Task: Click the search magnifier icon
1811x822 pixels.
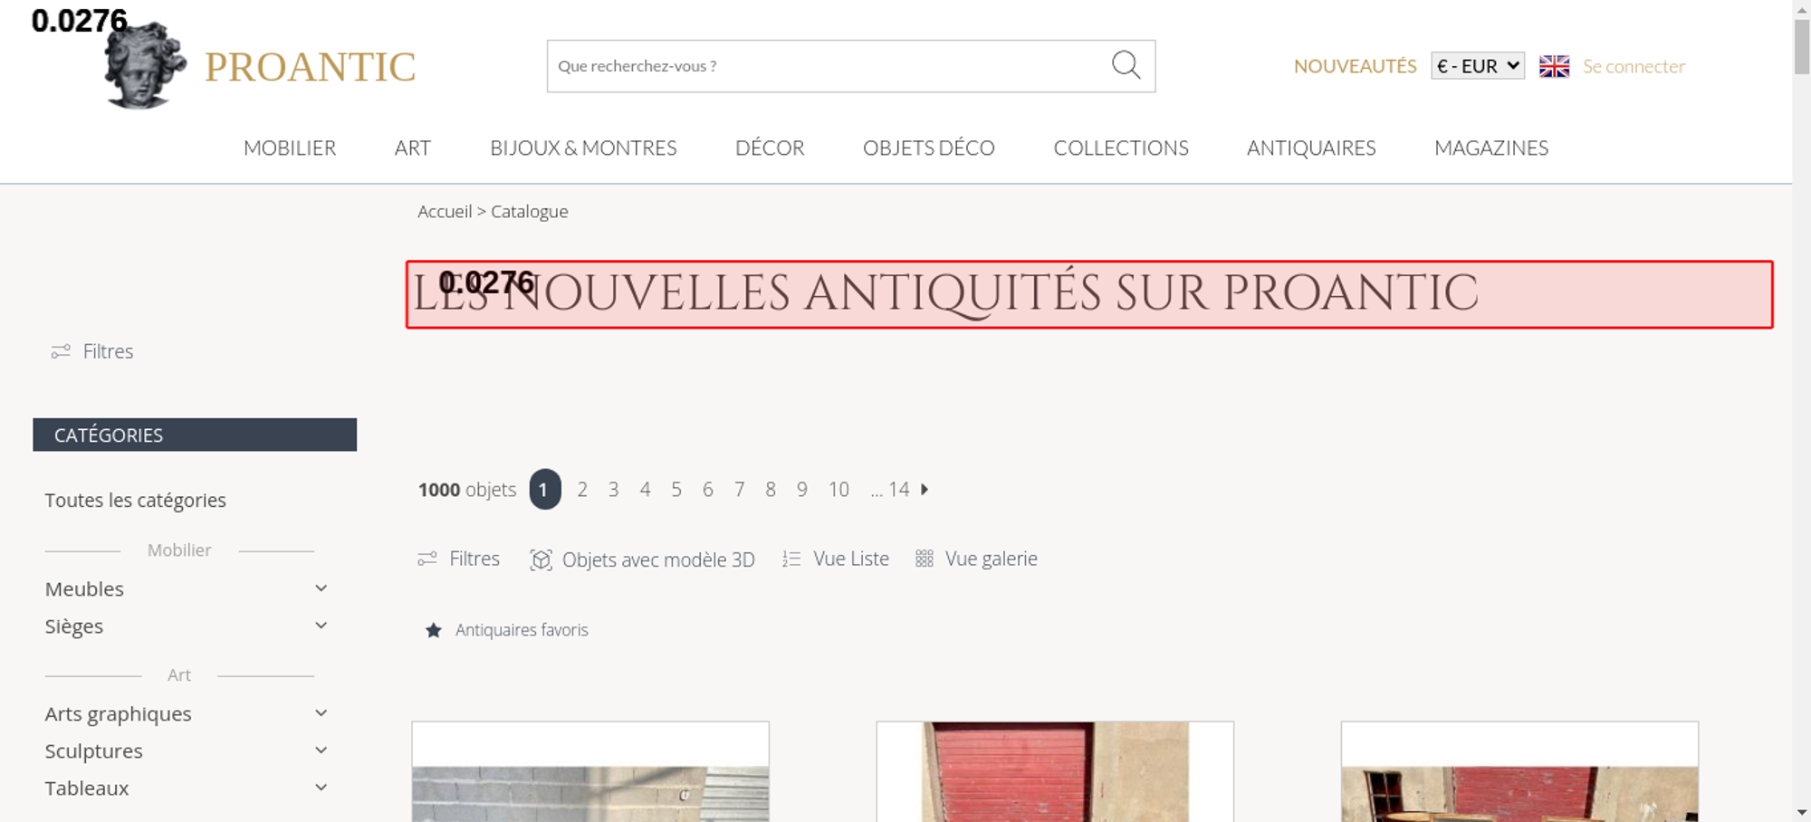Action: pyautogui.click(x=1126, y=65)
